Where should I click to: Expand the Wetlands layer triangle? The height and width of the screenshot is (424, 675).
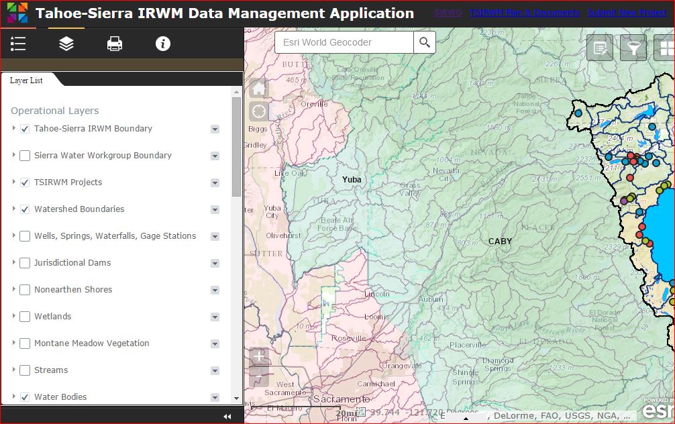point(14,316)
